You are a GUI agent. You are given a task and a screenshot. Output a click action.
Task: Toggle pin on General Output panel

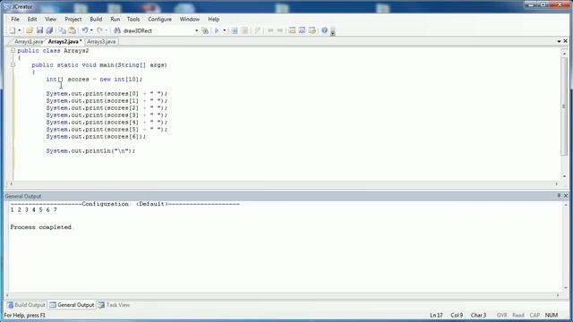coord(559,196)
